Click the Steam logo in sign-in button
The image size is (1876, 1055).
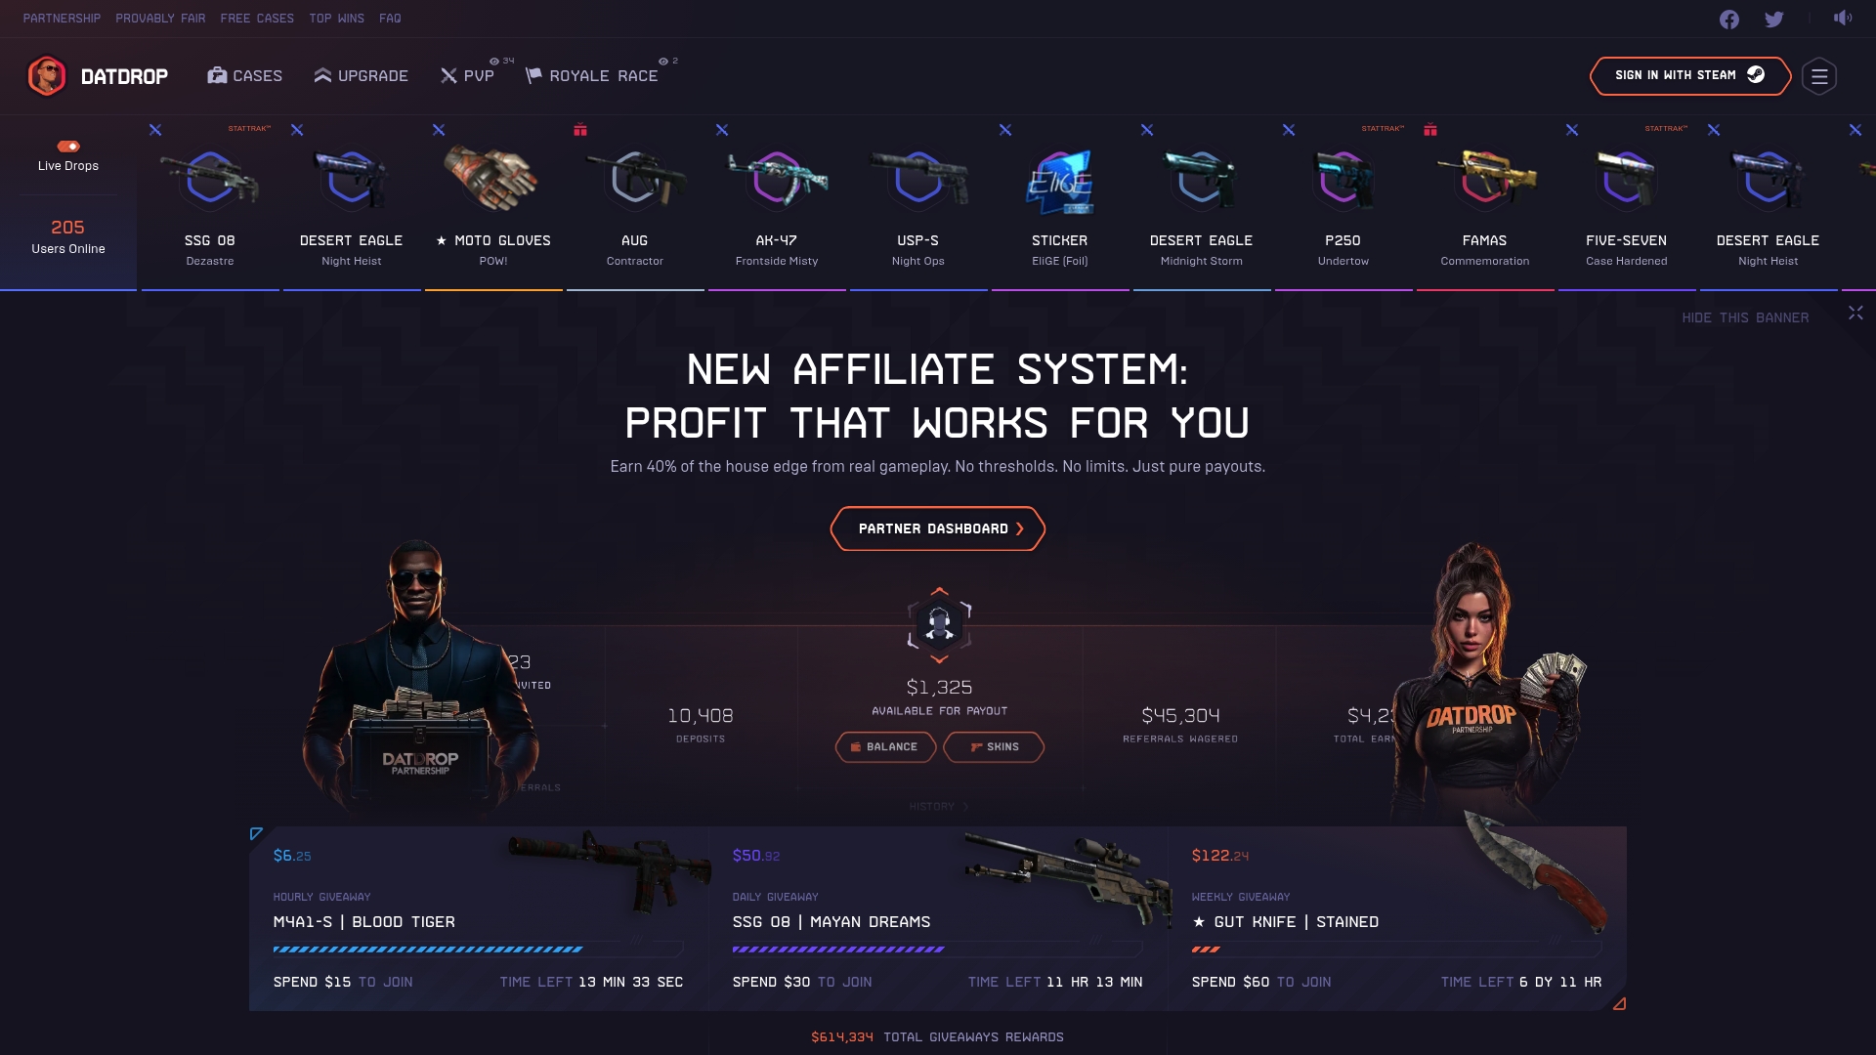1756,74
